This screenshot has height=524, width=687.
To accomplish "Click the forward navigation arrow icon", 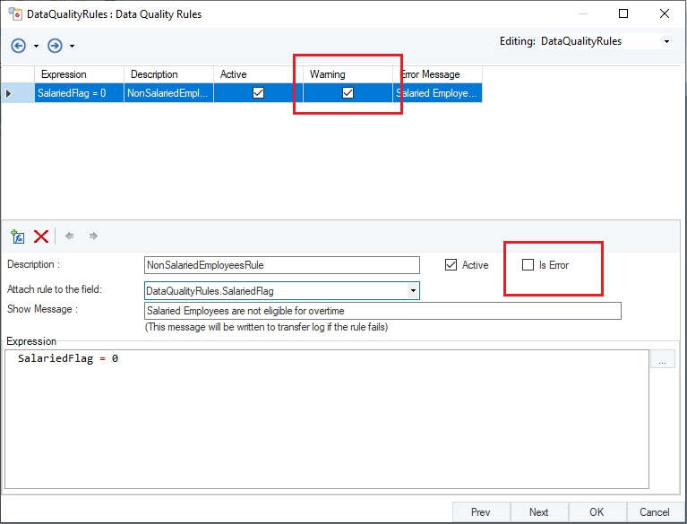I will click(55, 45).
